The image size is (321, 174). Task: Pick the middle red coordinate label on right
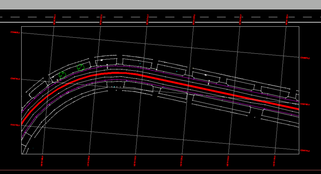(305, 104)
